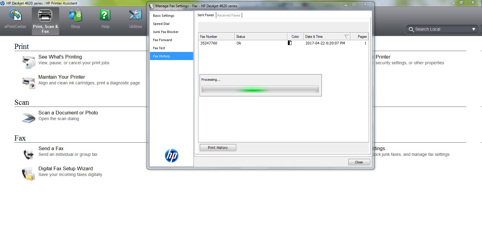Click the Ok status cell
The height and width of the screenshot is (236, 482).
click(x=239, y=43)
